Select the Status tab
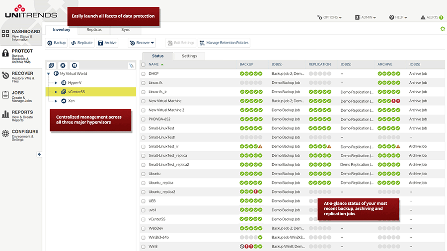This screenshot has height=251, width=447. (157, 56)
